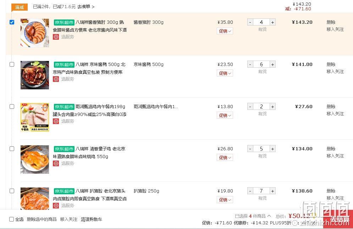Expand 促销 dropdown for 京味酱鸭
This screenshot has width=353, height=229.
[225, 73]
